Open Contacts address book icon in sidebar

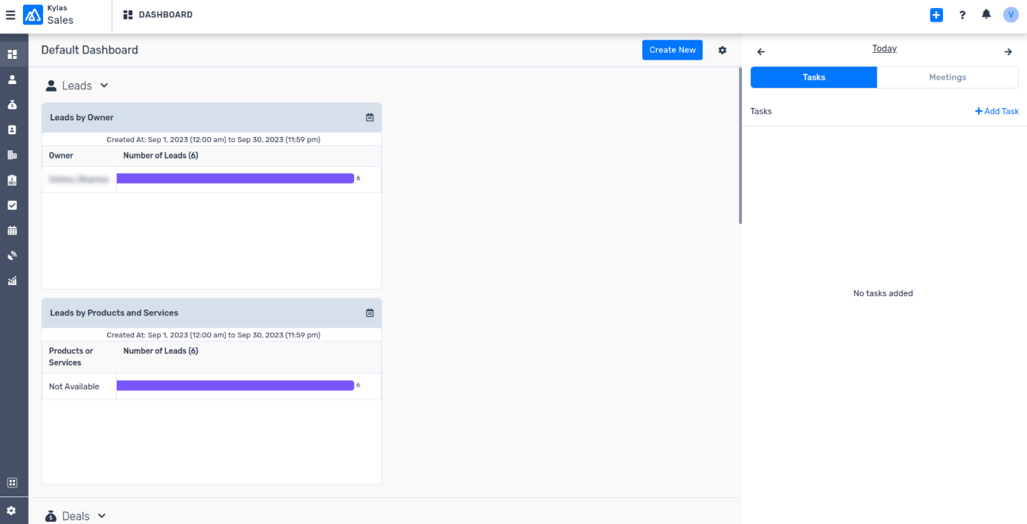(x=12, y=130)
